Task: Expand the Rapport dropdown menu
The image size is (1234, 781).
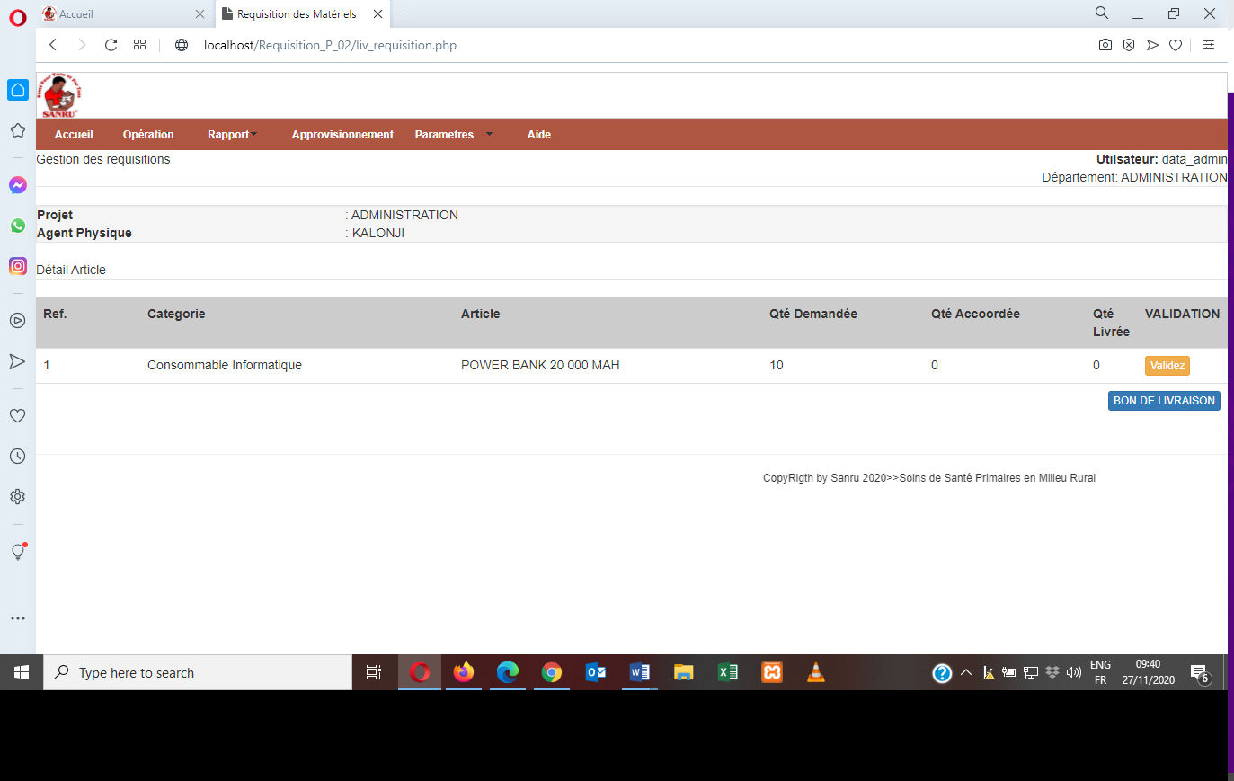Action: coord(232,135)
